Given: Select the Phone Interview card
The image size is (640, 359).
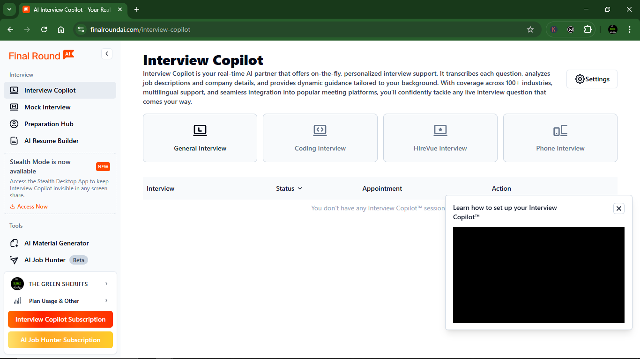Looking at the screenshot, I should (560, 138).
